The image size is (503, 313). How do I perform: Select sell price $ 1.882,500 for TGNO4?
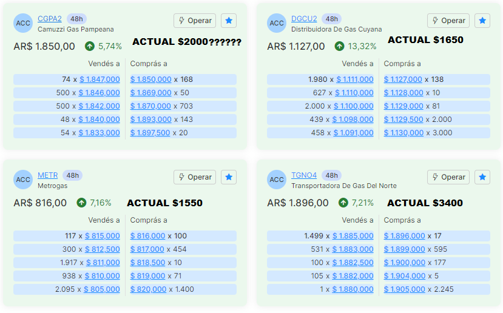(x=353, y=262)
